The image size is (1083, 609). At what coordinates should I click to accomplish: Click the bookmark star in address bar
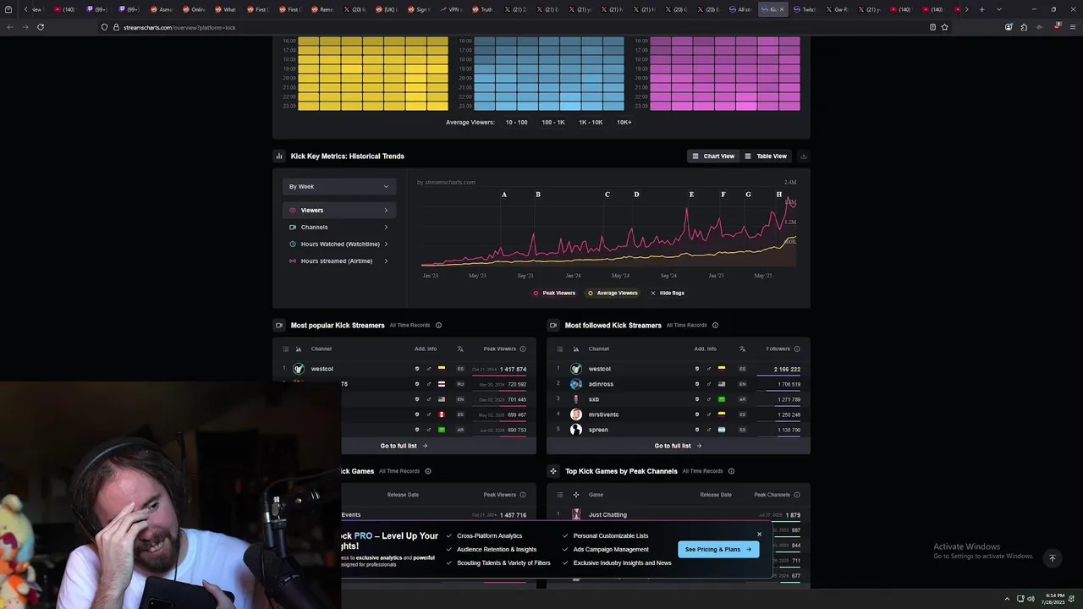pos(944,27)
